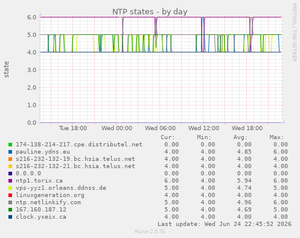Screen dimensions: 300x238
Task: Click the Wed 00:00 x-axis label
Action: [116, 128]
